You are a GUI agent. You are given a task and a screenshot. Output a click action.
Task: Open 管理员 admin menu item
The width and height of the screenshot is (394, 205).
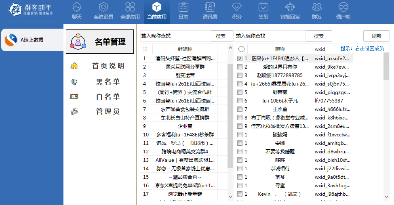[108, 111]
